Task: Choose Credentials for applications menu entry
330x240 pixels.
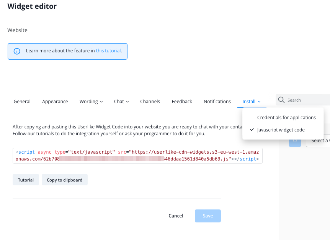Action: tap(286, 118)
